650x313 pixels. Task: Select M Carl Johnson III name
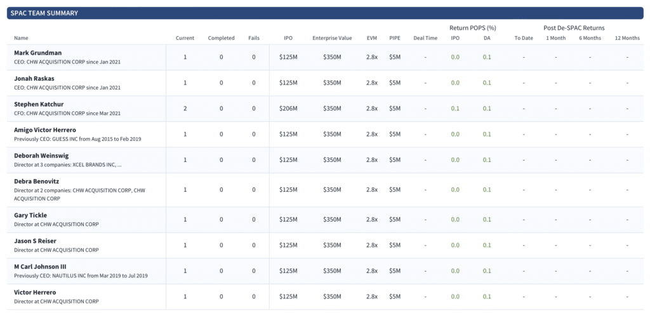point(40,267)
